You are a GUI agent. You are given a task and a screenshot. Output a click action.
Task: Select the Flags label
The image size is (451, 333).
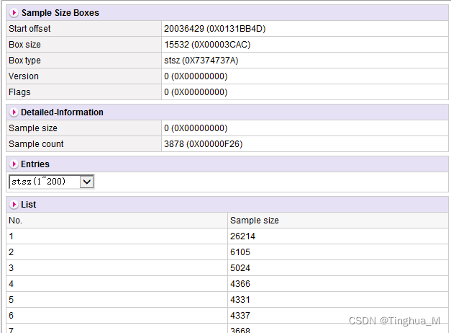pyautogui.click(x=19, y=92)
